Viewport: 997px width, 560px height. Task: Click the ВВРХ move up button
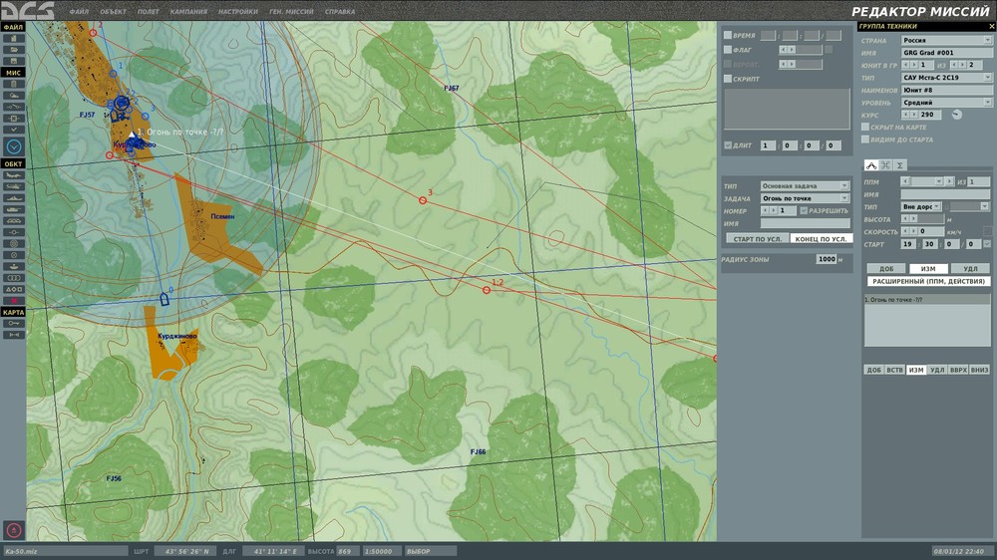[958, 370]
